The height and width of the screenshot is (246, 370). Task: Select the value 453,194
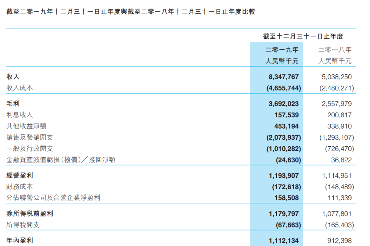tap(286, 126)
